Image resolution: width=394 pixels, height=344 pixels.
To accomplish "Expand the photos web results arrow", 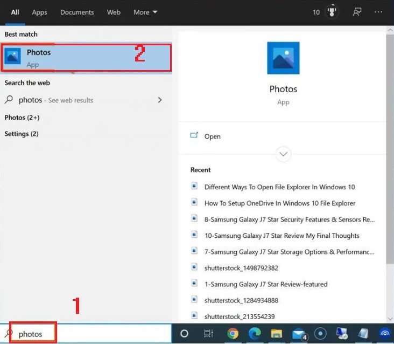I will pyautogui.click(x=159, y=100).
